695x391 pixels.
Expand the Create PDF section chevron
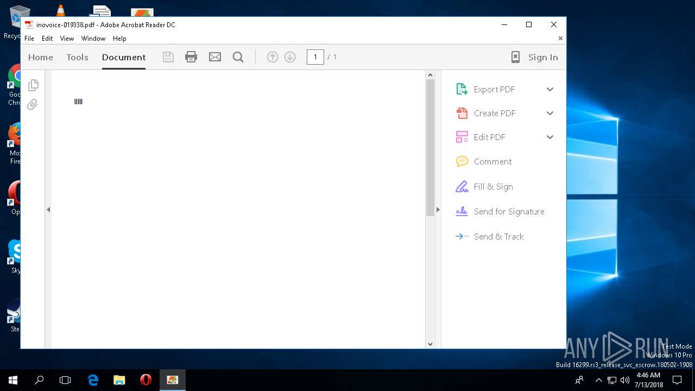(550, 113)
